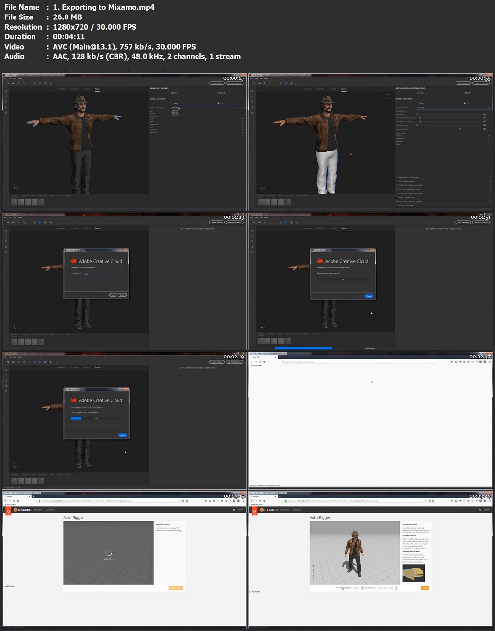This screenshot has width=495, height=631.
Task: Click undo arrow icon in 00:00:27 frame toolbar
Action: (23, 83)
